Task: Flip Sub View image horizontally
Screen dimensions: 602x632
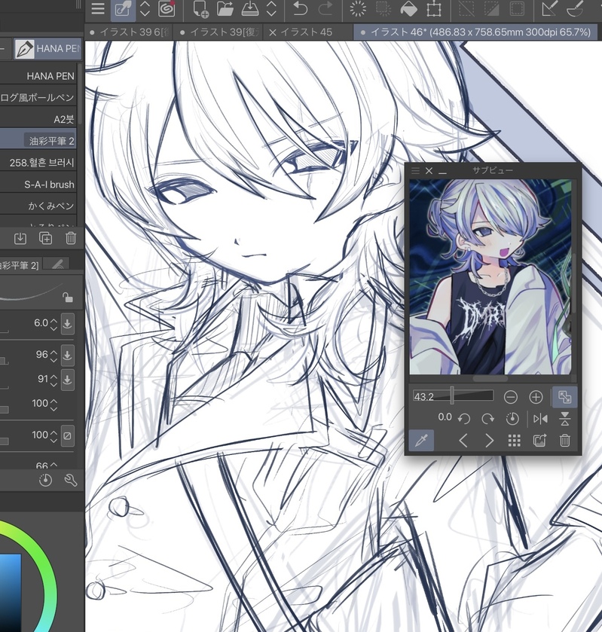Action: tap(540, 419)
